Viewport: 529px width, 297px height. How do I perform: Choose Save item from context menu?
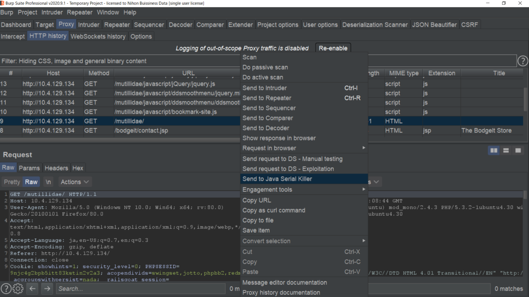click(x=304, y=230)
